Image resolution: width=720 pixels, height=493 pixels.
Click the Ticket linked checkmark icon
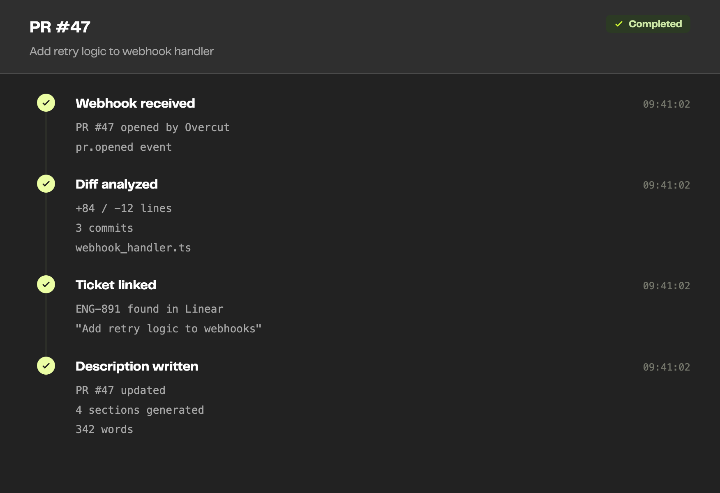[x=46, y=284]
